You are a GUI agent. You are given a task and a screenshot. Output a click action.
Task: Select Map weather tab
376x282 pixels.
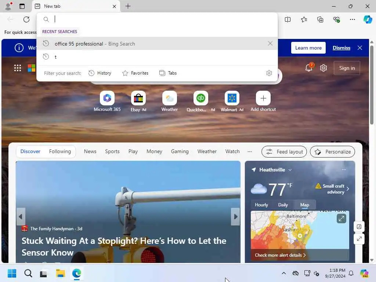(x=304, y=205)
